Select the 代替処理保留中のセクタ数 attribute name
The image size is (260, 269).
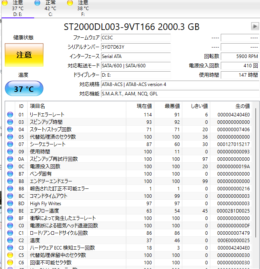[58, 255]
